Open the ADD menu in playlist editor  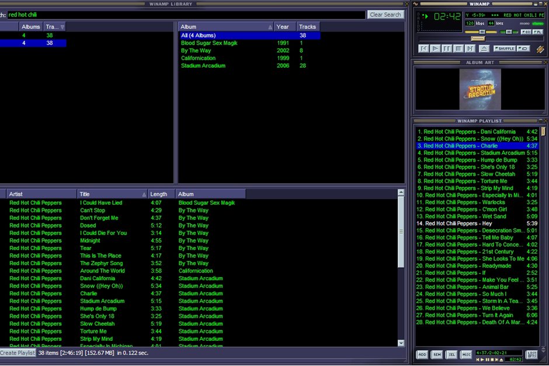(x=422, y=354)
